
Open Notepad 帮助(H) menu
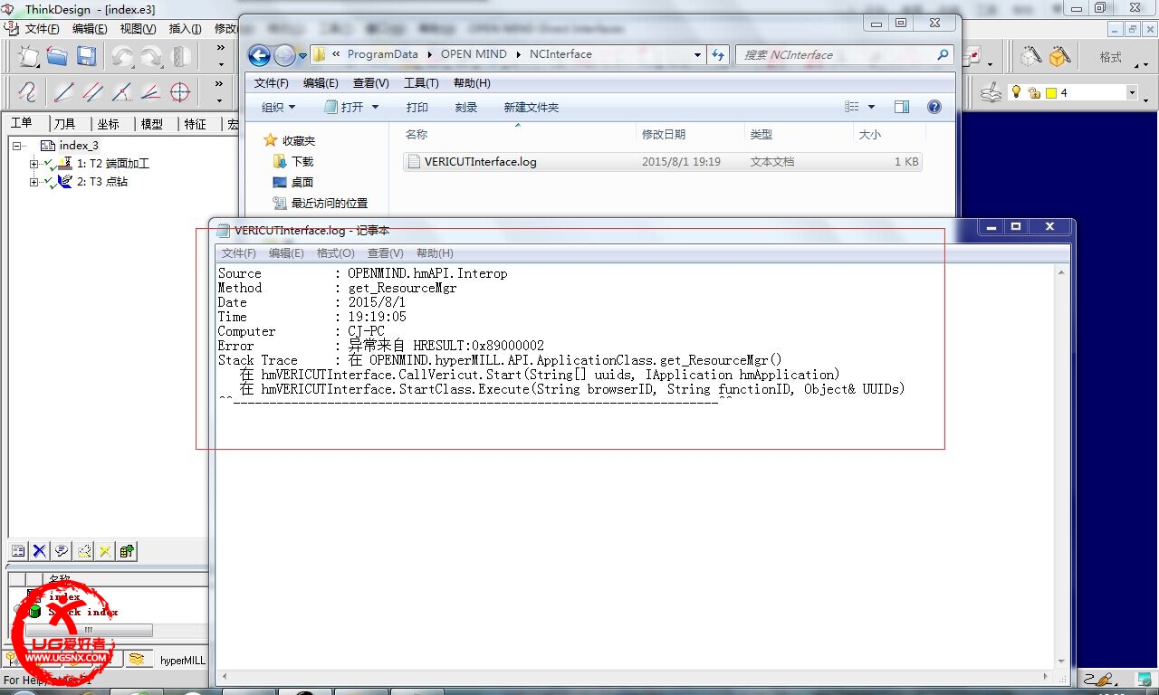click(435, 253)
